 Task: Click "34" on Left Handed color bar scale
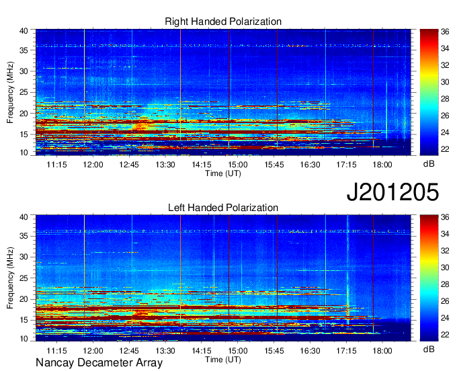click(x=445, y=234)
